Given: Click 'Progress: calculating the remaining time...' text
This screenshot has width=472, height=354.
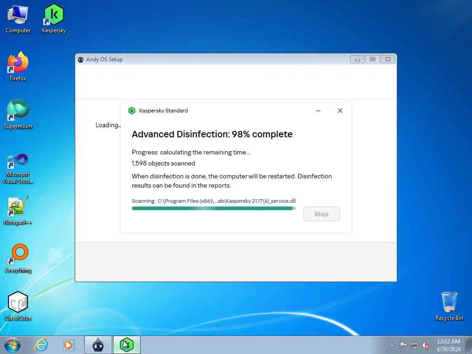Looking at the screenshot, I should click(191, 152).
